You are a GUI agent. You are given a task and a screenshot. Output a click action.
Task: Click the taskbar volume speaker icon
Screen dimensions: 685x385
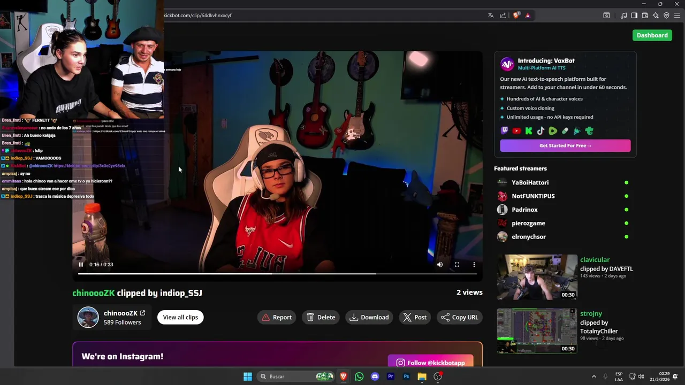point(641,376)
